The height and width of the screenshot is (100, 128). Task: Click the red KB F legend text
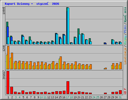pyautogui.click(x=125, y=91)
